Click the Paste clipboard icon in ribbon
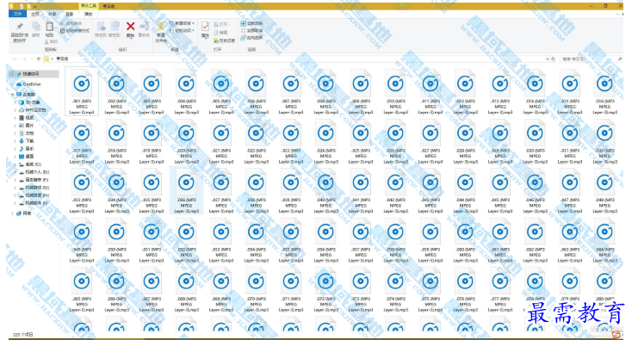Viewport: 632px width, 340px height. pyautogui.click(x=50, y=27)
